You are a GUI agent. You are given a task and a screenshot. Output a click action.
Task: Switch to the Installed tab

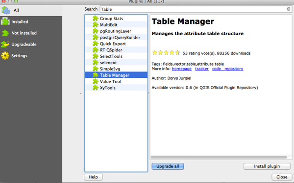(31, 22)
